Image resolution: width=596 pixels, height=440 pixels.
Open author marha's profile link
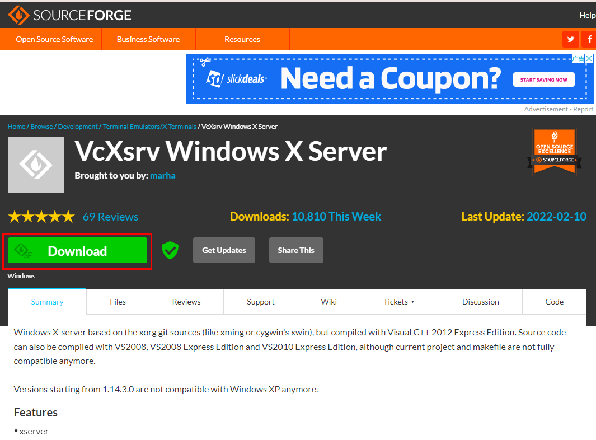point(163,175)
